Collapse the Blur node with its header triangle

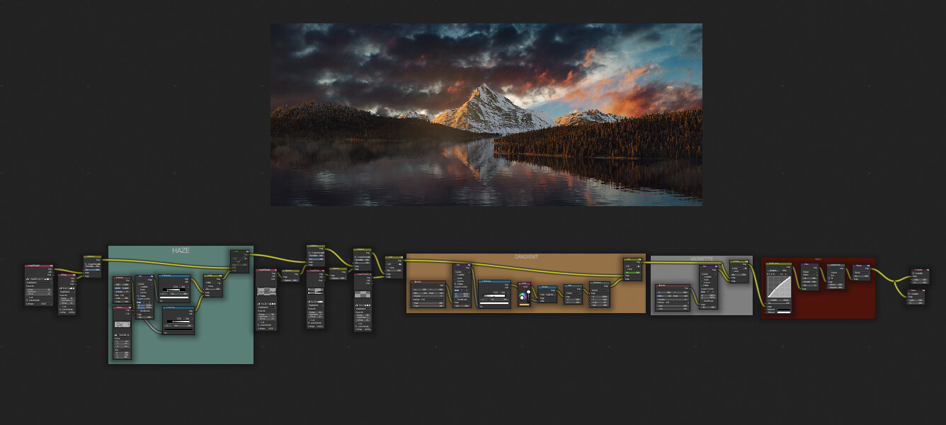click(x=700, y=266)
